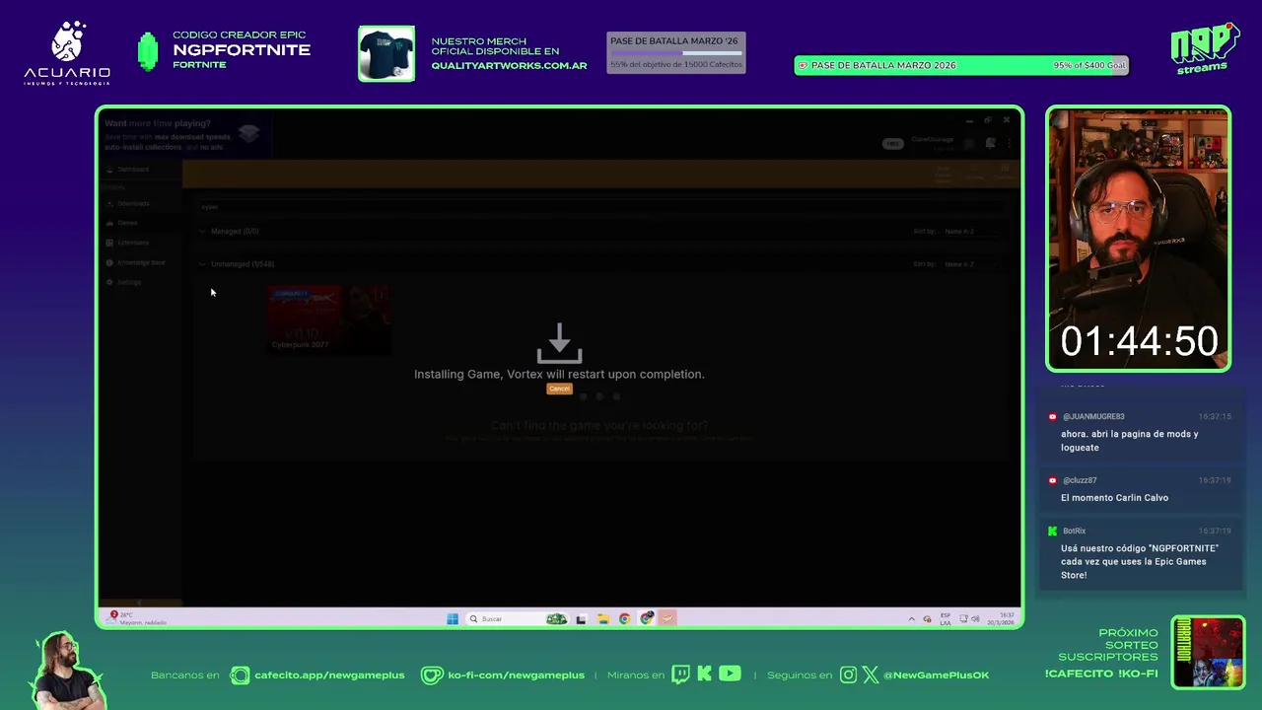Open Task View from the taskbar

pos(582,619)
